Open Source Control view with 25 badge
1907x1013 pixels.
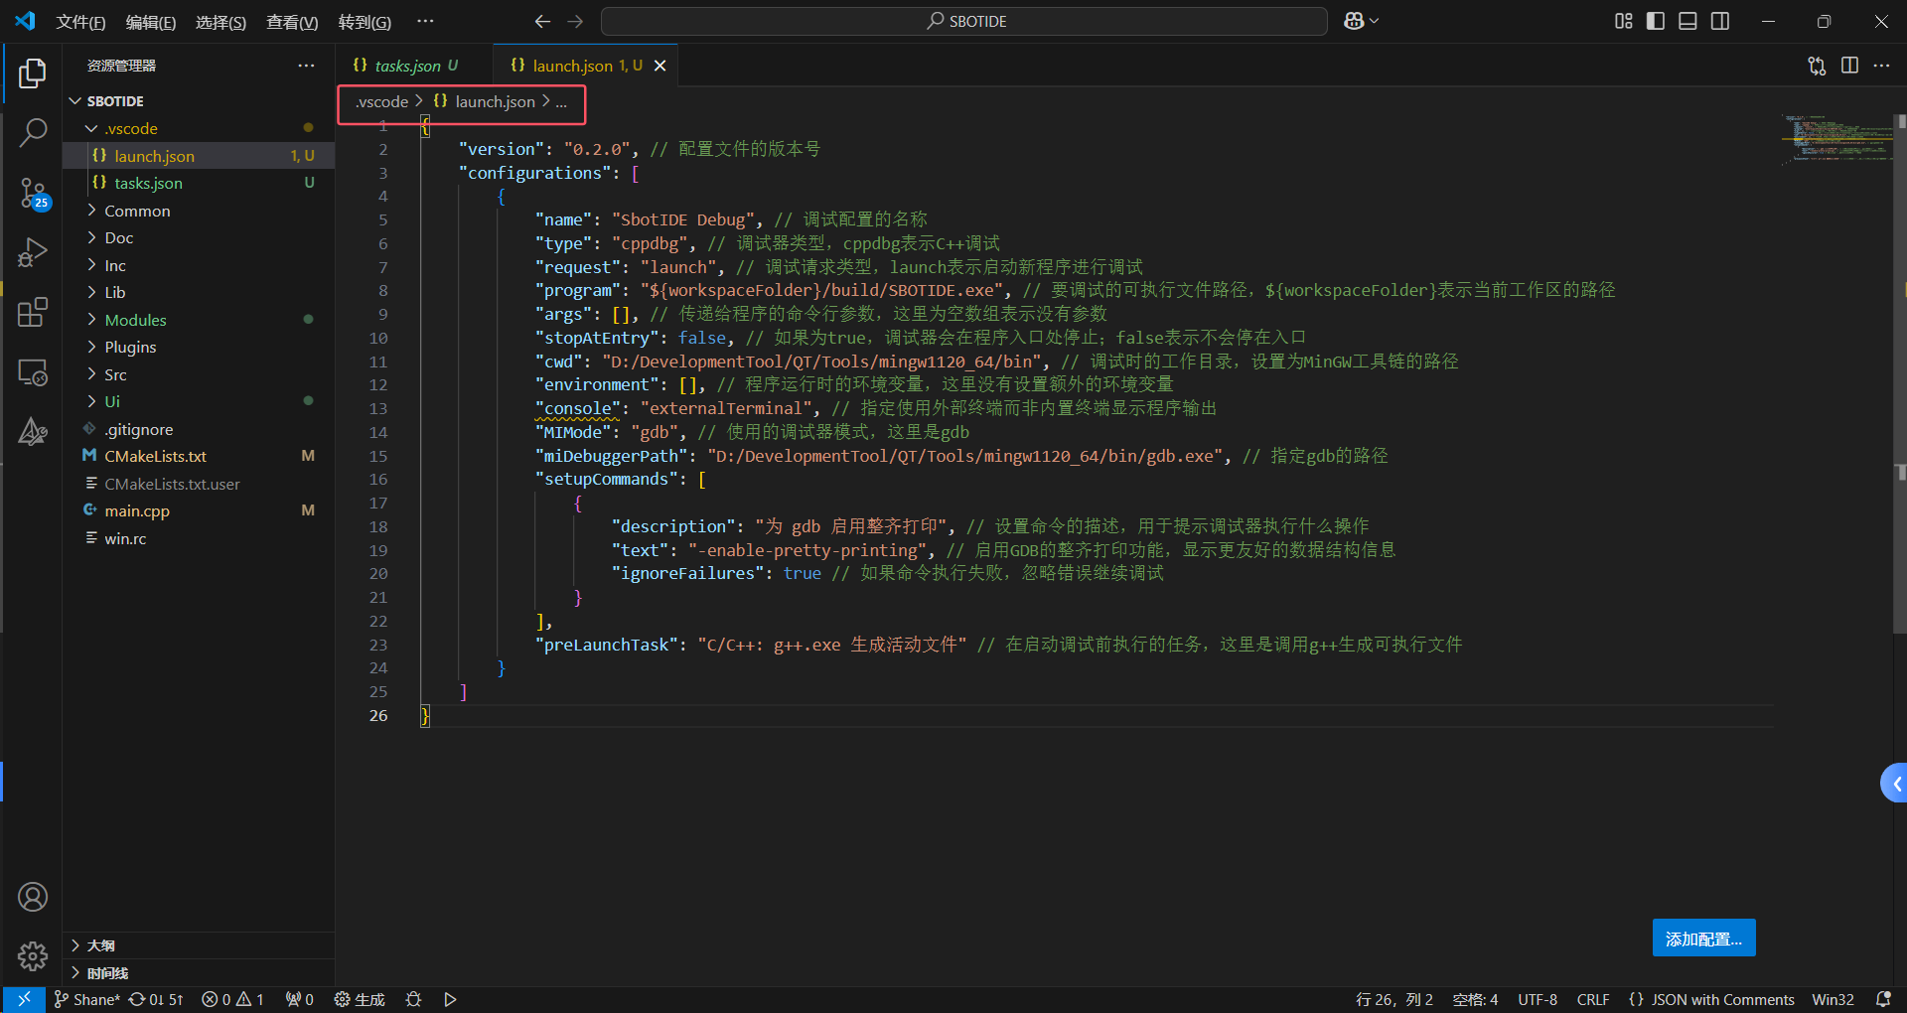click(33, 193)
